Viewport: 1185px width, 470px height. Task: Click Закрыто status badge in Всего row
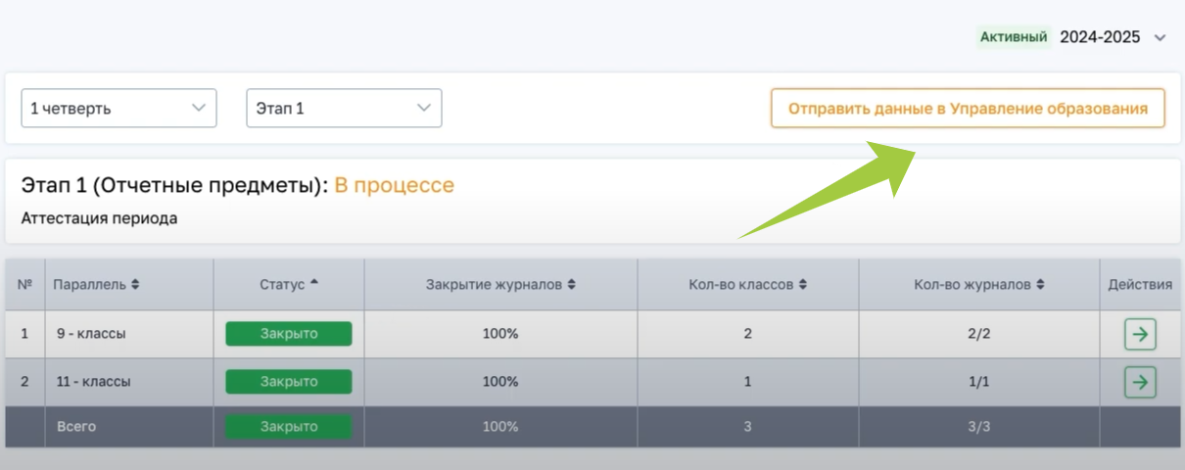click(289, 427)
